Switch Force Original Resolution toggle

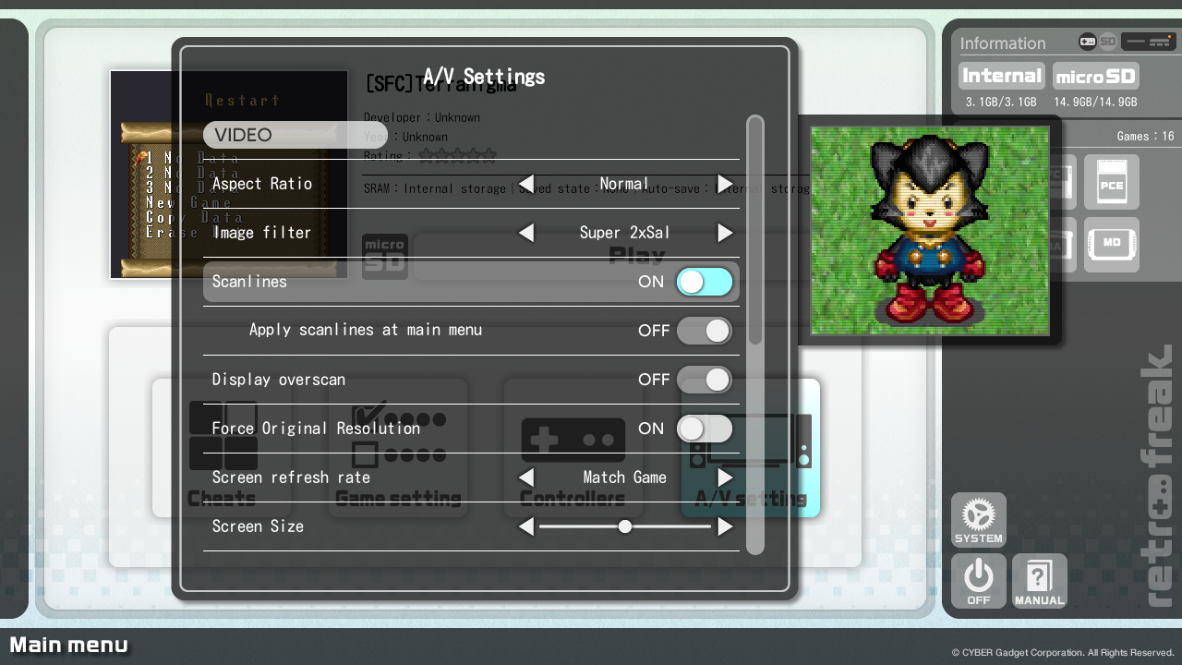(704, 429)
